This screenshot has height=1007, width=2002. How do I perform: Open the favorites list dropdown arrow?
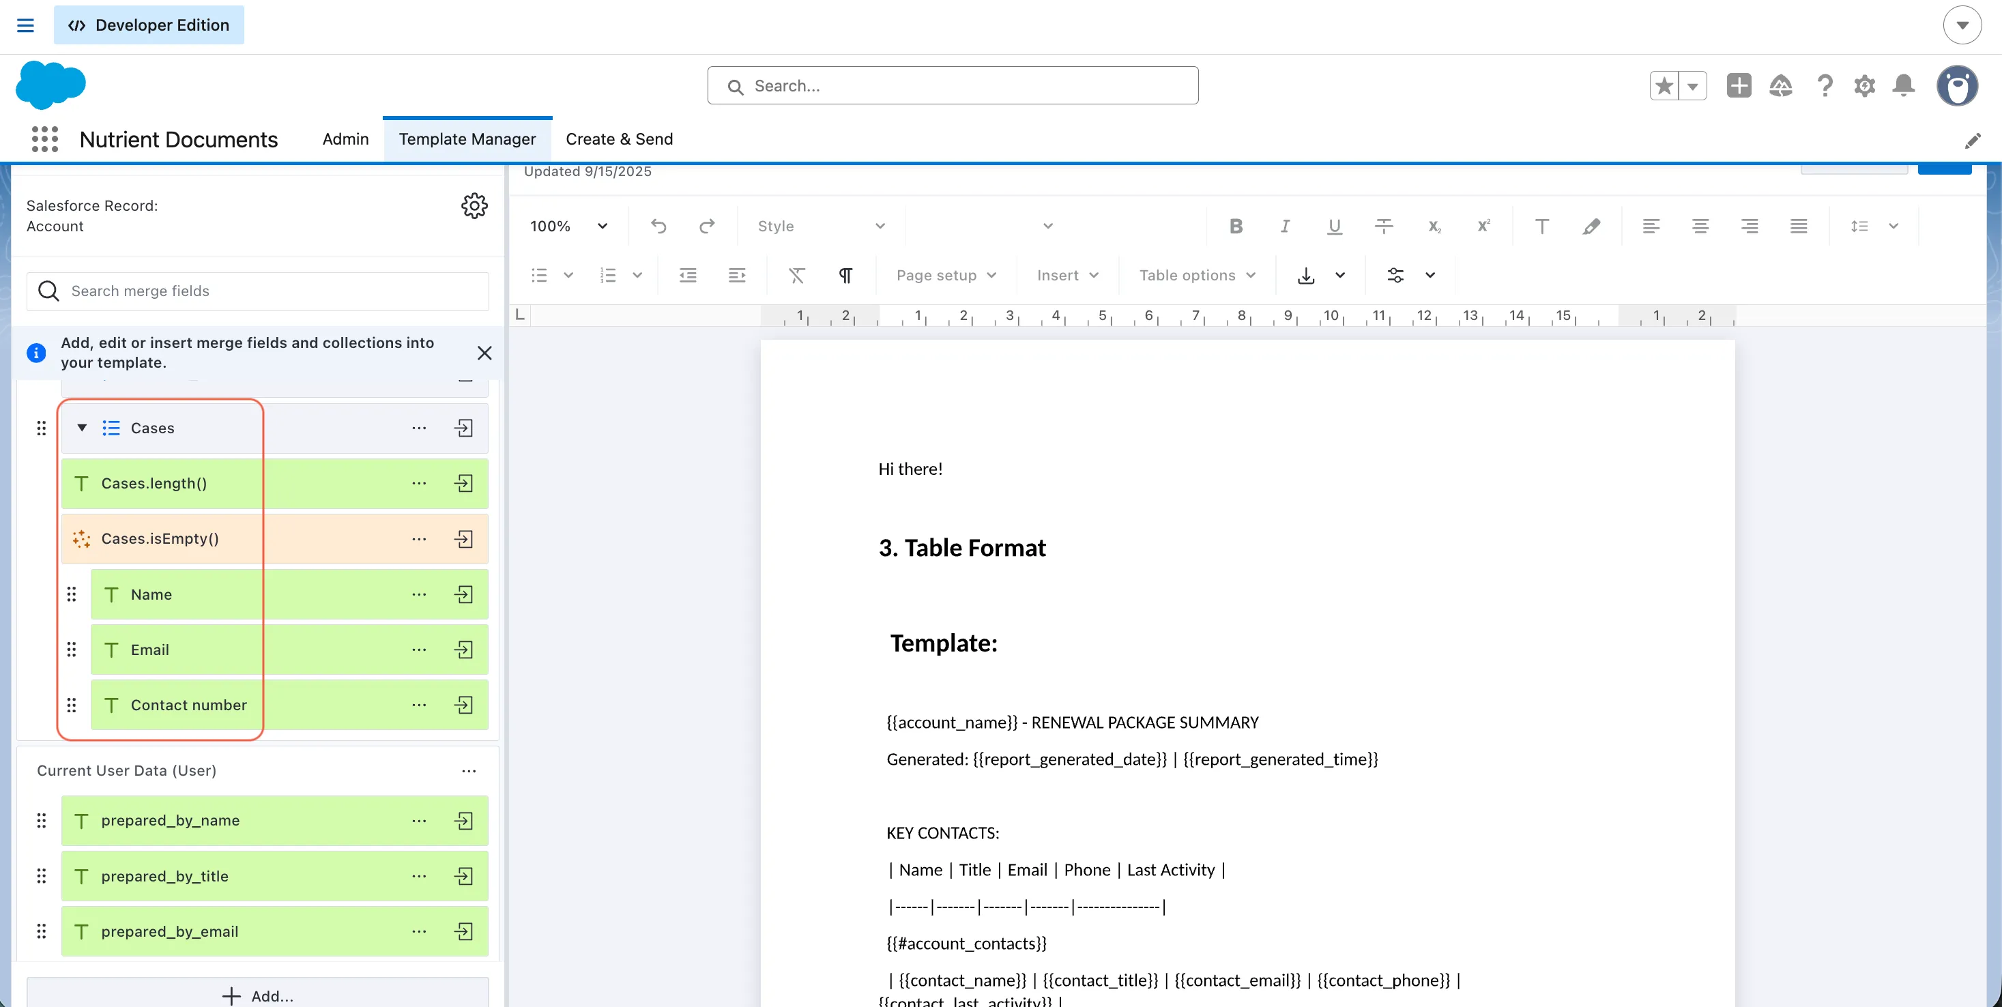tap(1693, 85)
